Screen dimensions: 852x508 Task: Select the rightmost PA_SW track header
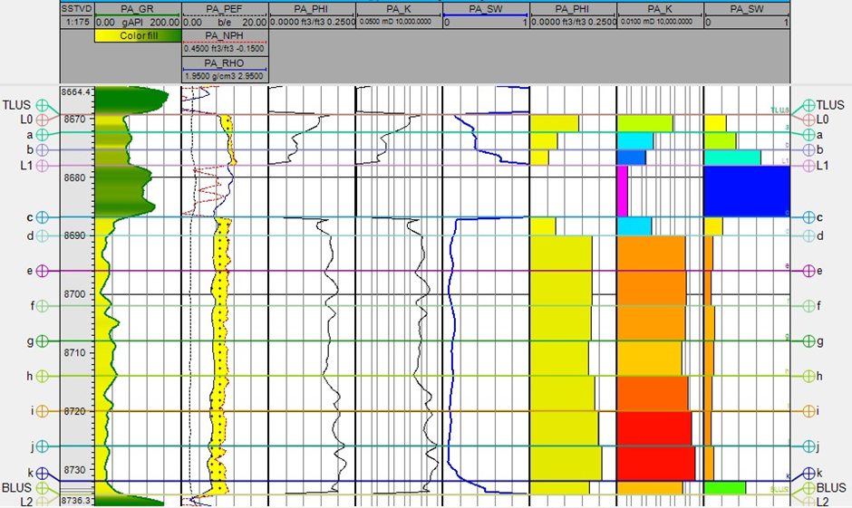[x=746, y=8]
